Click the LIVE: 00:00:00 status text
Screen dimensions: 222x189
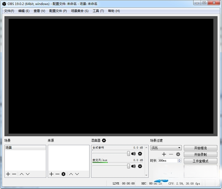(124, 183)
